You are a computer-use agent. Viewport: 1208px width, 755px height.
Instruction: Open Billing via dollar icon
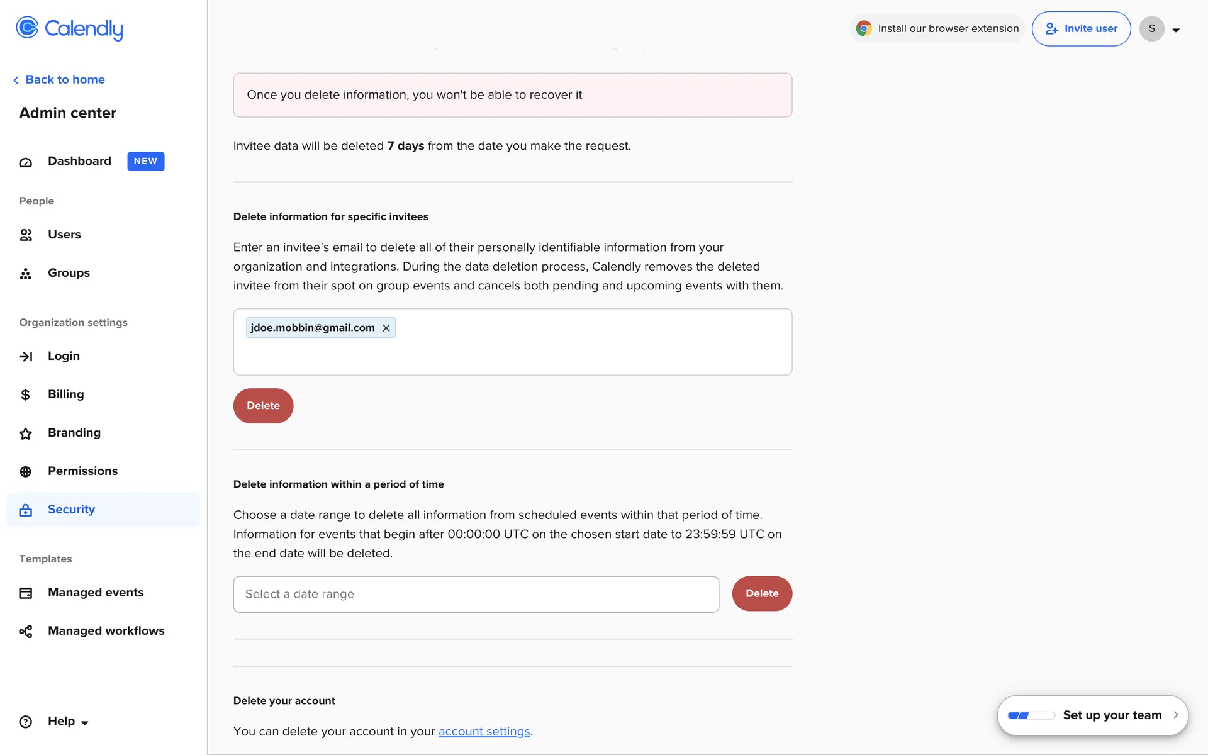pyautogui.click(x=26, y=395)
